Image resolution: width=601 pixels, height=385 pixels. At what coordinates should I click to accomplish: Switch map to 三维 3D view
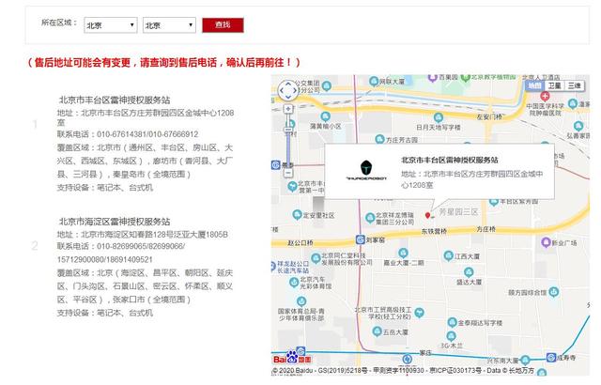click(575, 85)
